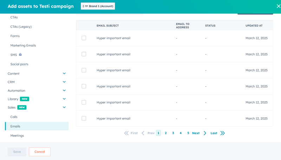Click the Cancel button
281x160 pixels.
[40, 152]
